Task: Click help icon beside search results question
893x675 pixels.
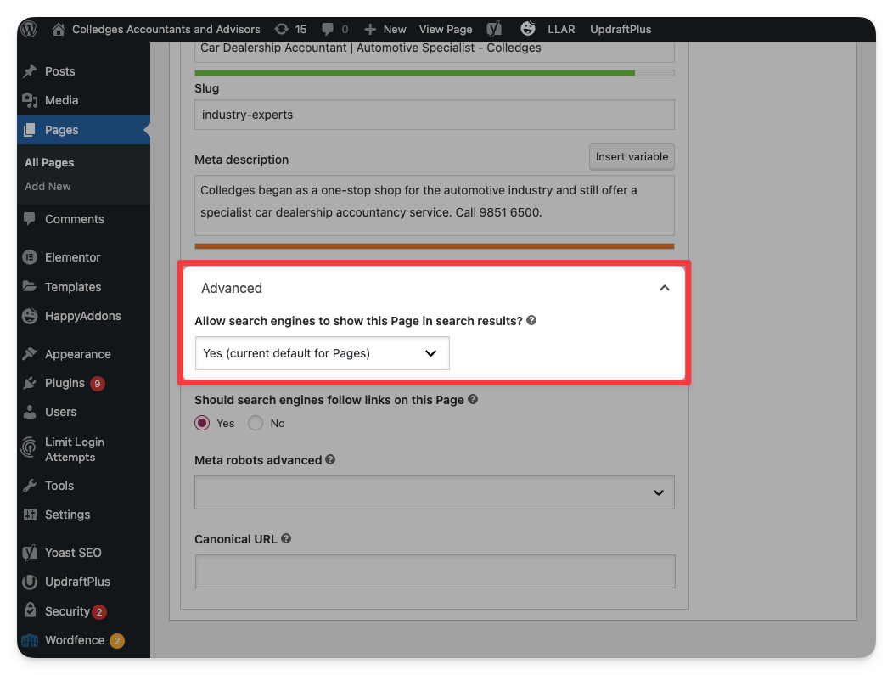Action: pyautogui.click(x=531, y=321)
